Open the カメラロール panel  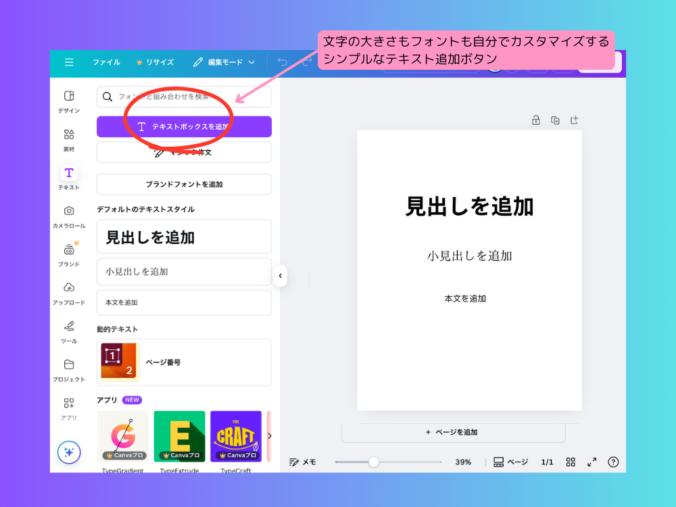pos(68,216)
